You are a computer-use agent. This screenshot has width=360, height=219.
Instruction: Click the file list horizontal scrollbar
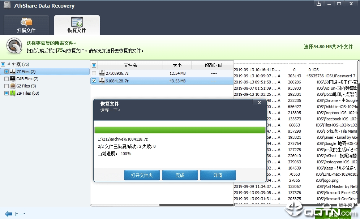[x=125, y=205]
